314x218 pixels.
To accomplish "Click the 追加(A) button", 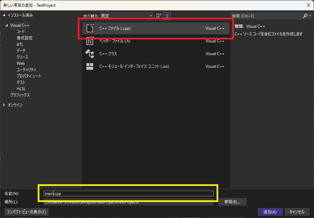I will click(x=270, y=212).
